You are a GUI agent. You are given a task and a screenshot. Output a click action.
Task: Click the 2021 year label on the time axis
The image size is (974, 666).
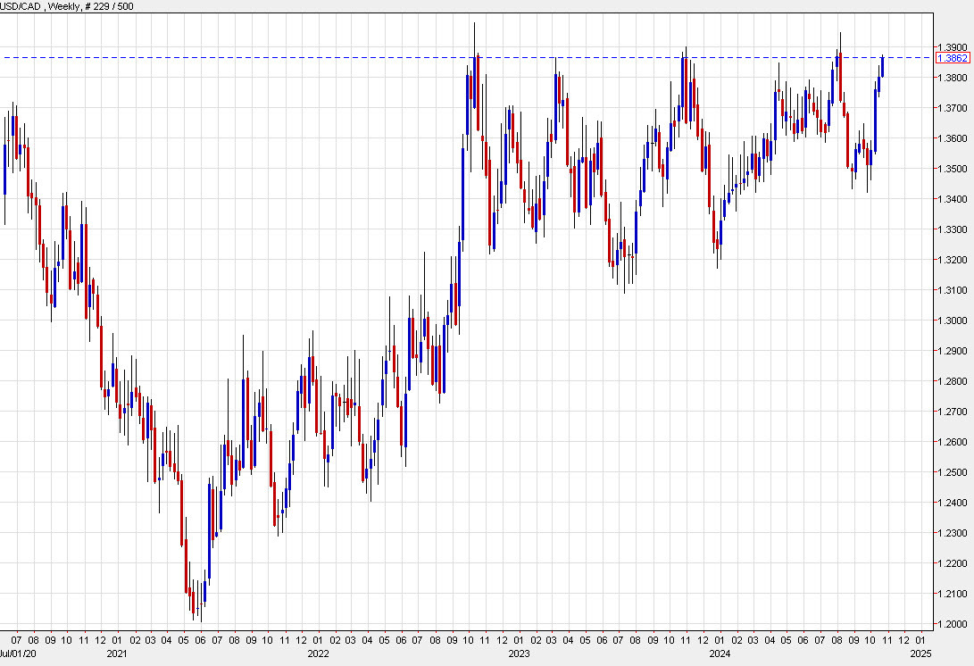coord(115,655)
